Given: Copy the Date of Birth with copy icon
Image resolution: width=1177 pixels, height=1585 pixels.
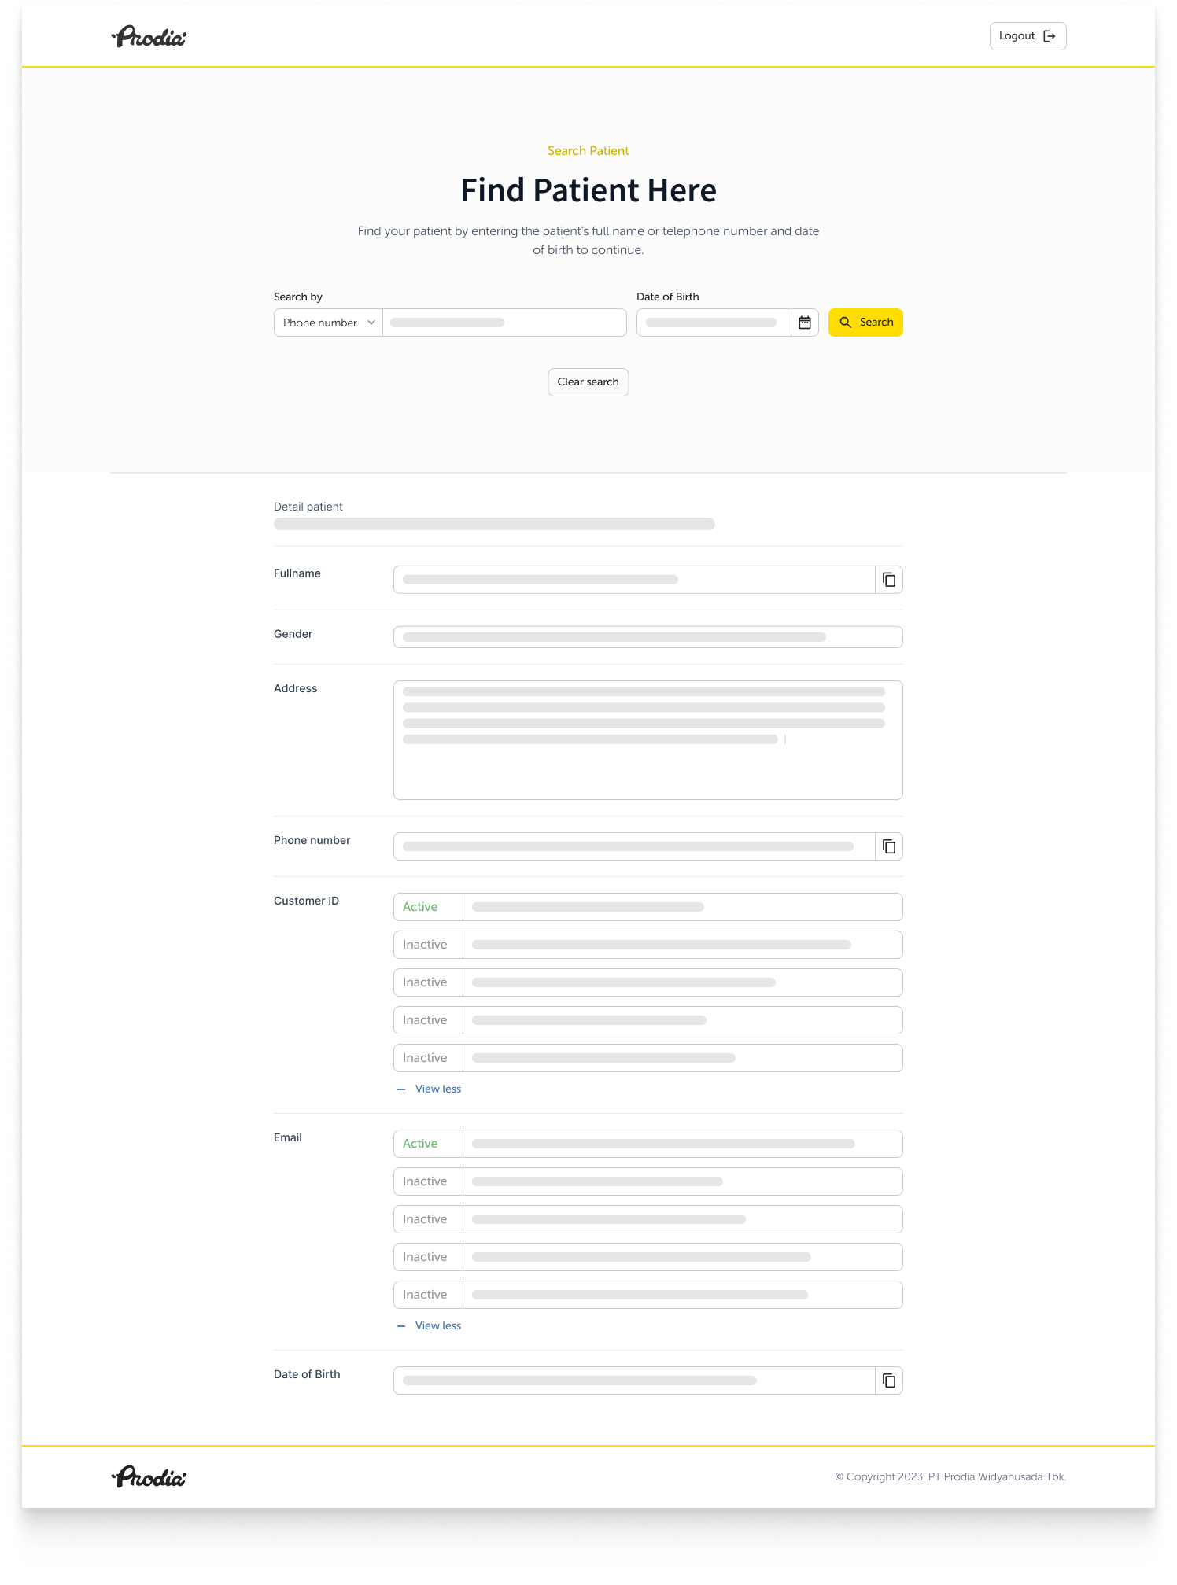Looking at the screenshot, I should (889, 1380).
